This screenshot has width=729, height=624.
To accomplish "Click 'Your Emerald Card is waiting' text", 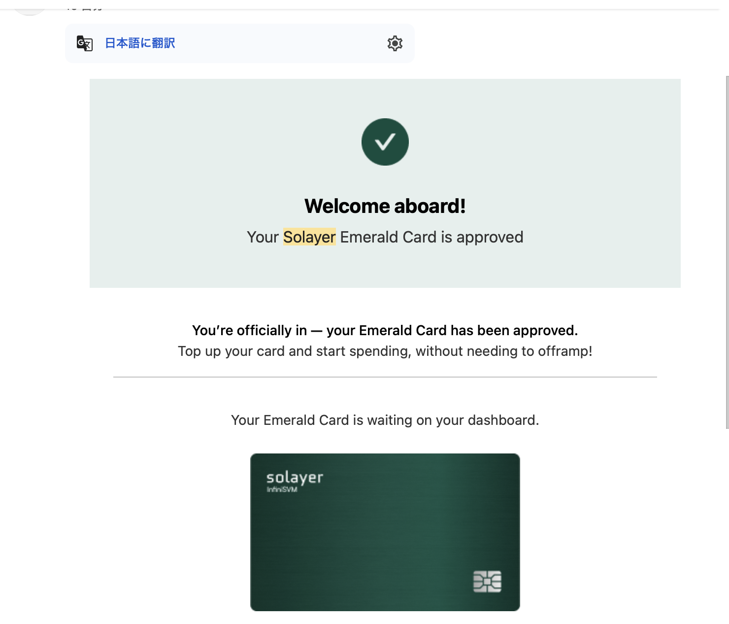I will (x=385, y=420).
